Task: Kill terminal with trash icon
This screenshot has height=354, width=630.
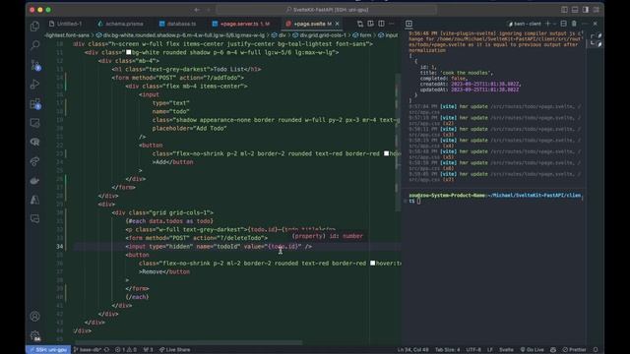Action: (574, 24)
